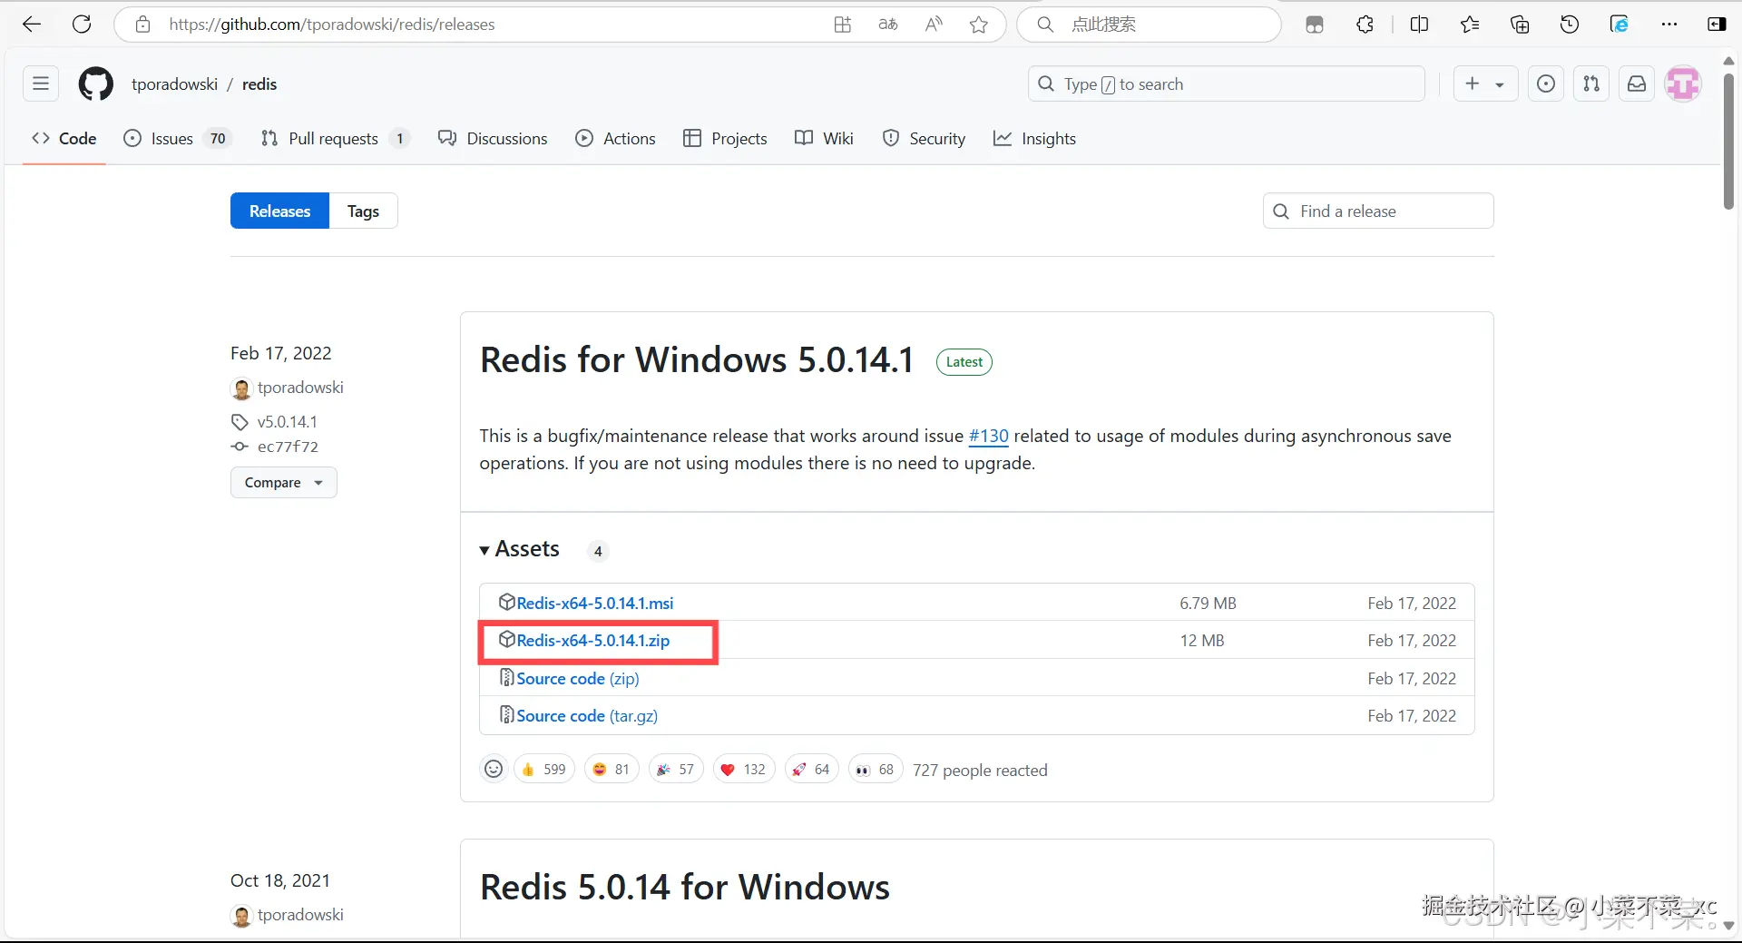Image resolution: width=1742 pixels, height=943 pixels.
Task: Open tporadowski author link under Feb 17, 2022
Action: (300, 388)
